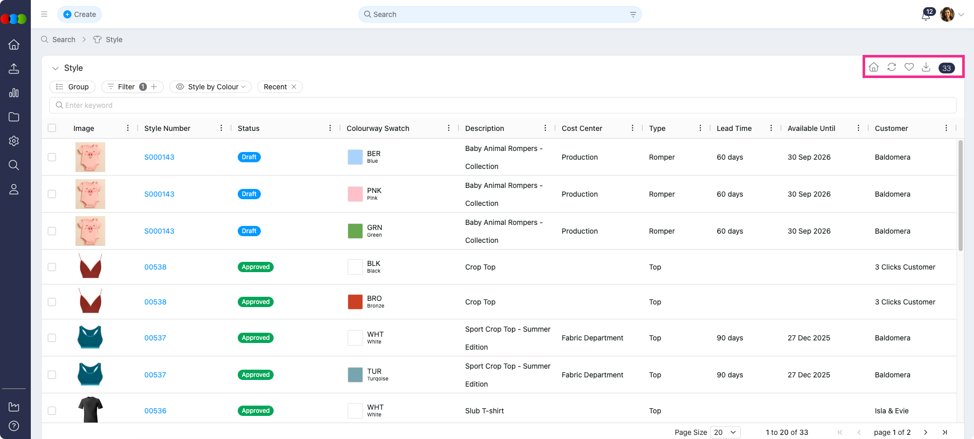Open Customer column options menu

click(x=946, y=128)
